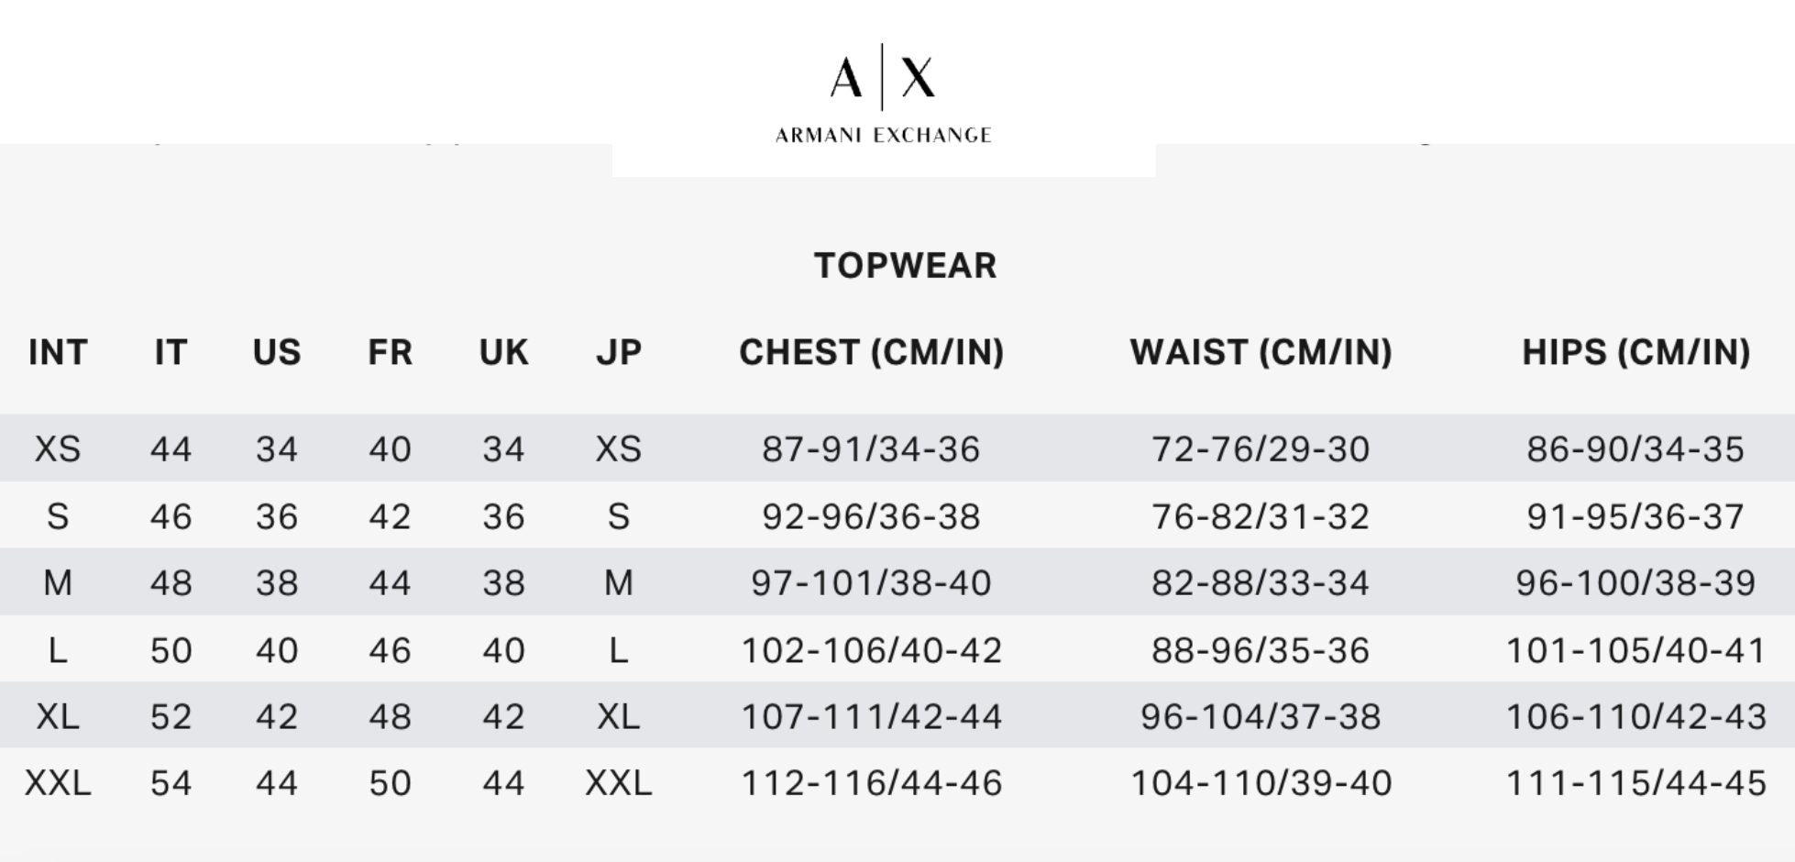Click FR size 50 in XXL row
Image resolution: width=1795 pixels, height=862 pixels.
[390, 783]
